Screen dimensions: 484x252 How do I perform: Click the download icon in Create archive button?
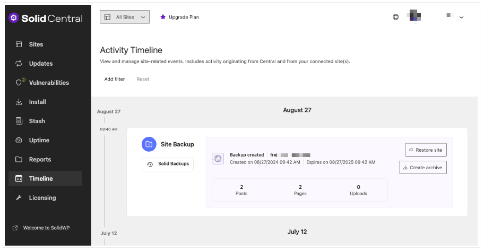(405, 168)
